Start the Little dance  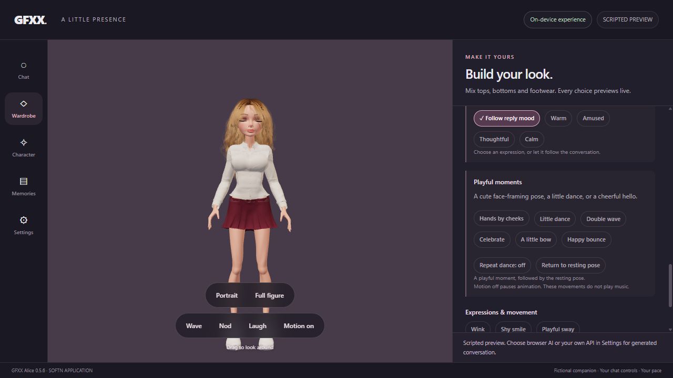[x=555, y=219]
